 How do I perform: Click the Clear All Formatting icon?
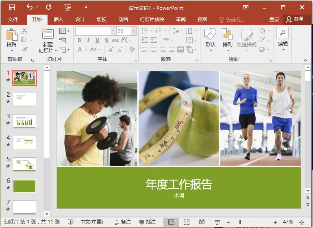(132, 49)
